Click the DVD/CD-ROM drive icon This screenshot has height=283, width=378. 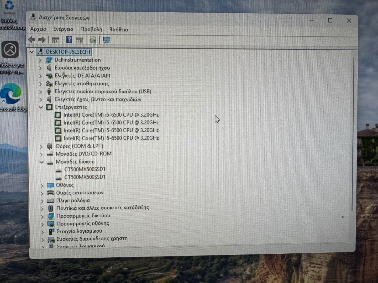tap(50, 154)
